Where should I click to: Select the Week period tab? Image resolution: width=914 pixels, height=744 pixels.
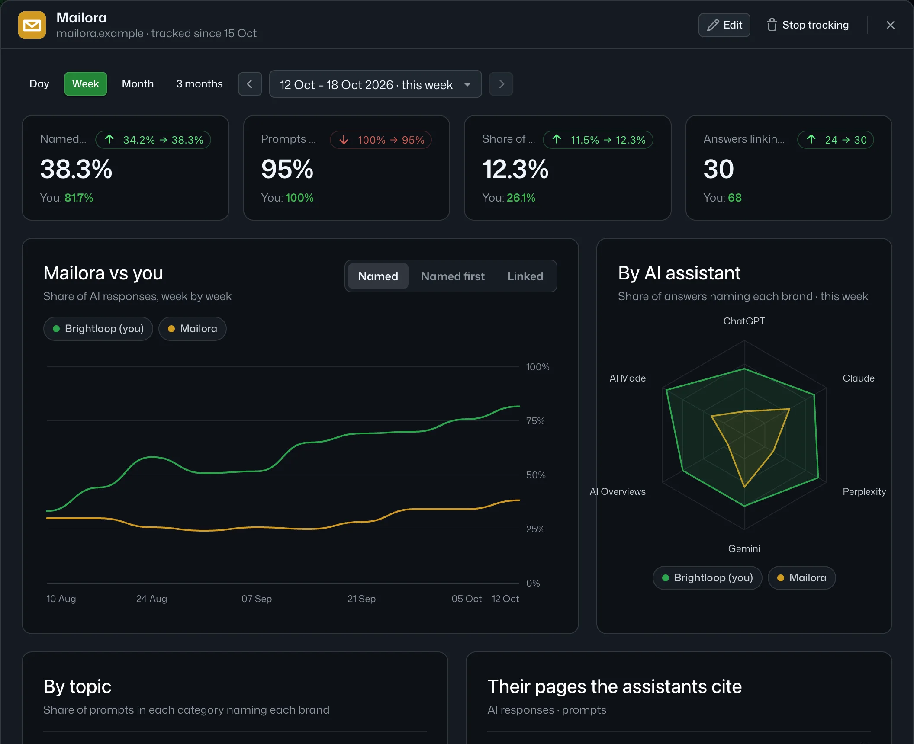coord(85,84)
